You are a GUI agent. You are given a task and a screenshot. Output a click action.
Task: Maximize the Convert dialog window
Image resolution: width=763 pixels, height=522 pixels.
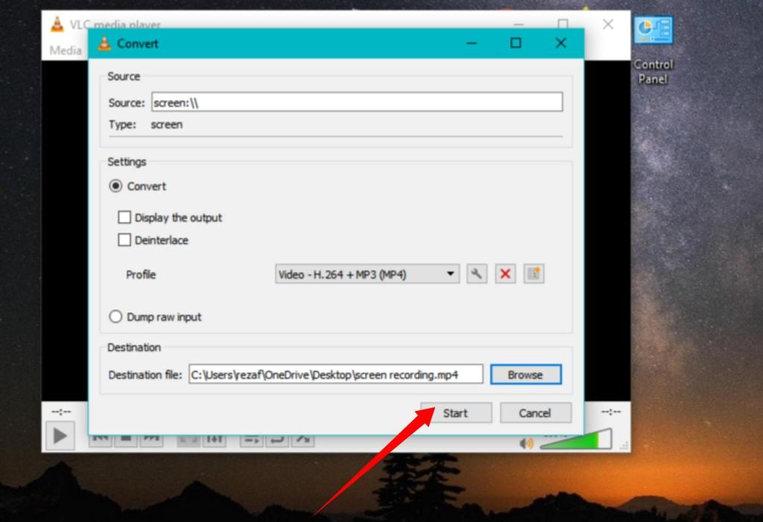coord(516,43)
